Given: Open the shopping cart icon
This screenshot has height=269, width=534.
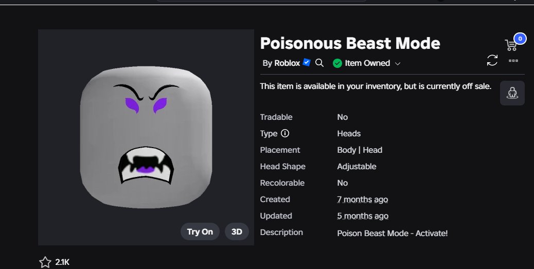Looking at the screenshot, I should coord(510,45).
